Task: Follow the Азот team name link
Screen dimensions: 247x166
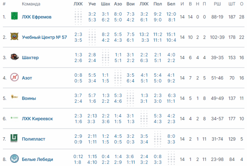Action: [27, 78]
